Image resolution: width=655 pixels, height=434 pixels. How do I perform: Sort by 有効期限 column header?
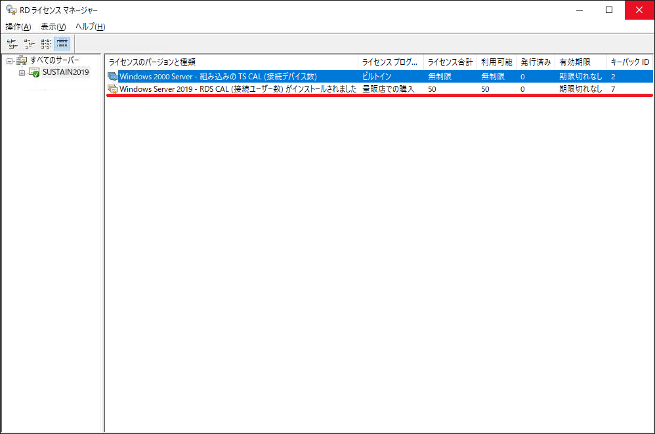581,62
